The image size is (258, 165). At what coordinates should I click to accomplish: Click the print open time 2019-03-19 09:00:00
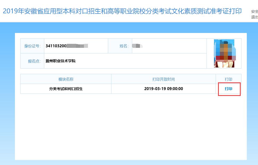(x=163, y=89)
